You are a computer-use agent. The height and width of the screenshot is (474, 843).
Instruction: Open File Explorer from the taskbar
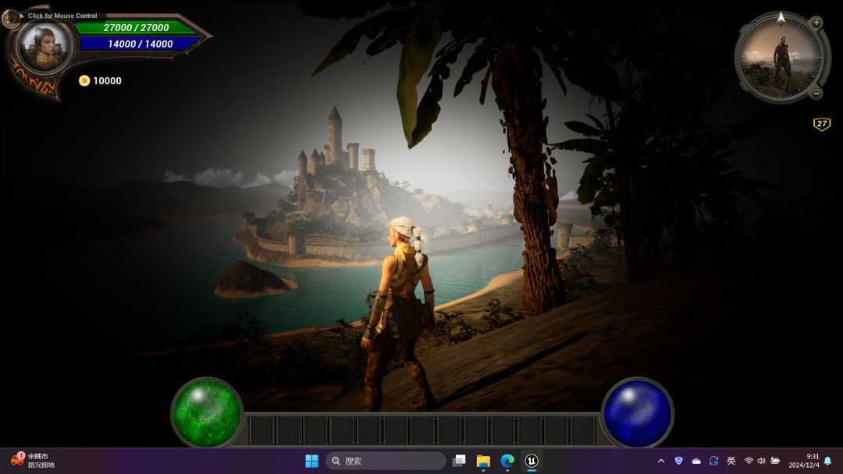coord(483,461)
